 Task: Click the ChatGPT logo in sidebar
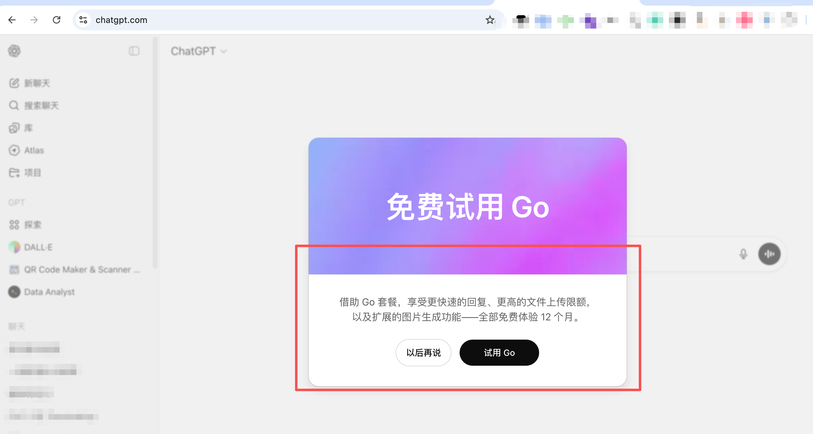pos(14,51)
